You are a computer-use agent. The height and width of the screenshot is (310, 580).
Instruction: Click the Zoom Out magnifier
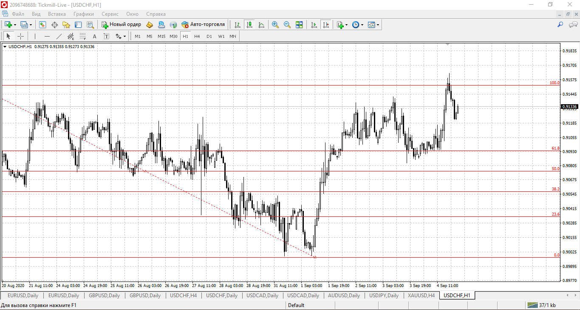(287, 25)
